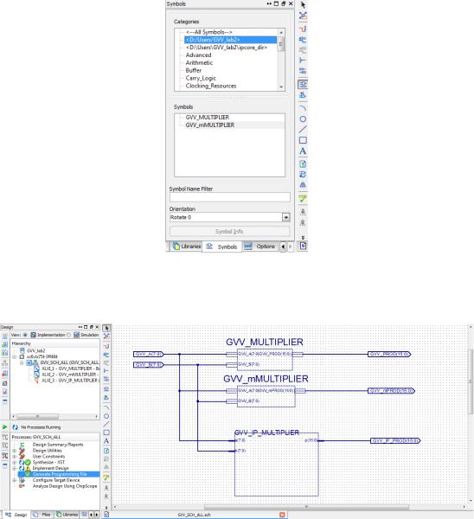Click inside the Symbol Name Filter field

[x=230, y=197]
